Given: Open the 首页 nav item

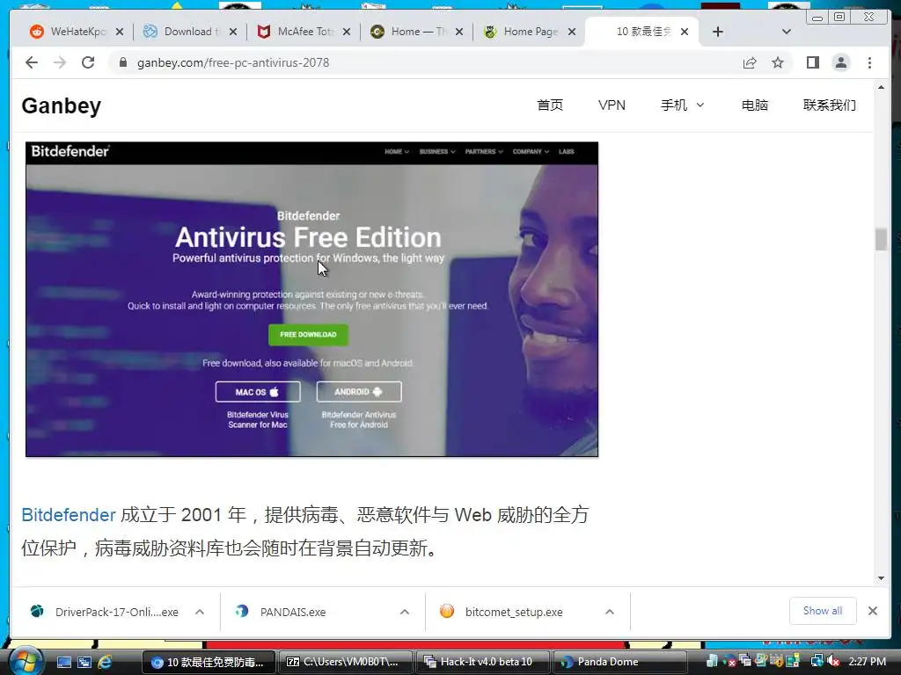Looking at the screenshot, I should pos(550,105).
